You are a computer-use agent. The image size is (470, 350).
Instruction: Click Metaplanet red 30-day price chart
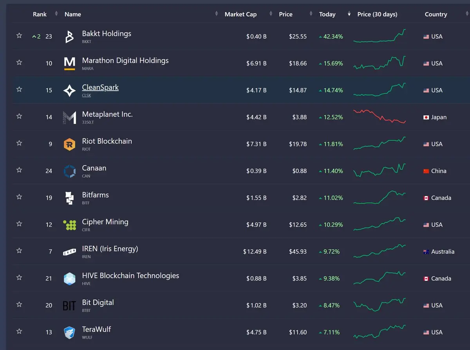[x=380, y=117]
